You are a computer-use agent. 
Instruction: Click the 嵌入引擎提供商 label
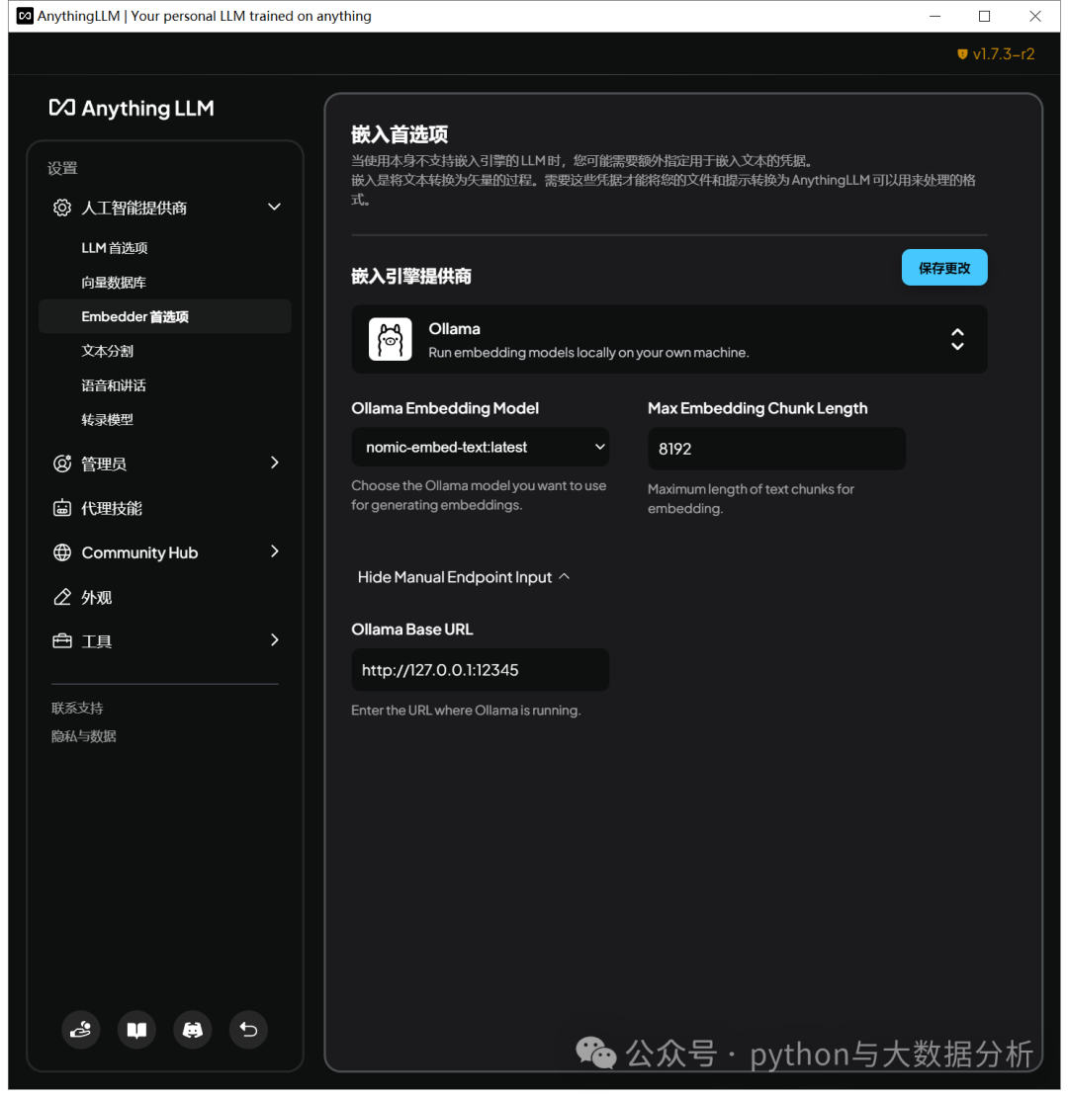coord(410,277)
